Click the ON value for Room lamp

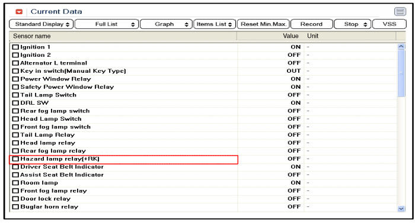click(x=296, y=183)
